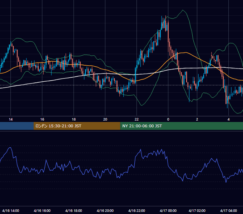Click the 4/17 02:00 oscillator time label
This screenshot has height=214, width=243.
point(197,211)
